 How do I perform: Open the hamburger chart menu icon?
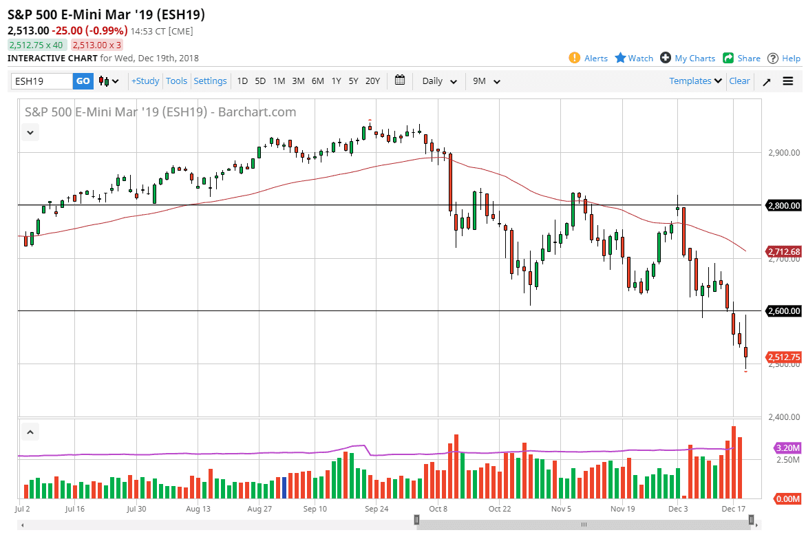tap(787, 81)
